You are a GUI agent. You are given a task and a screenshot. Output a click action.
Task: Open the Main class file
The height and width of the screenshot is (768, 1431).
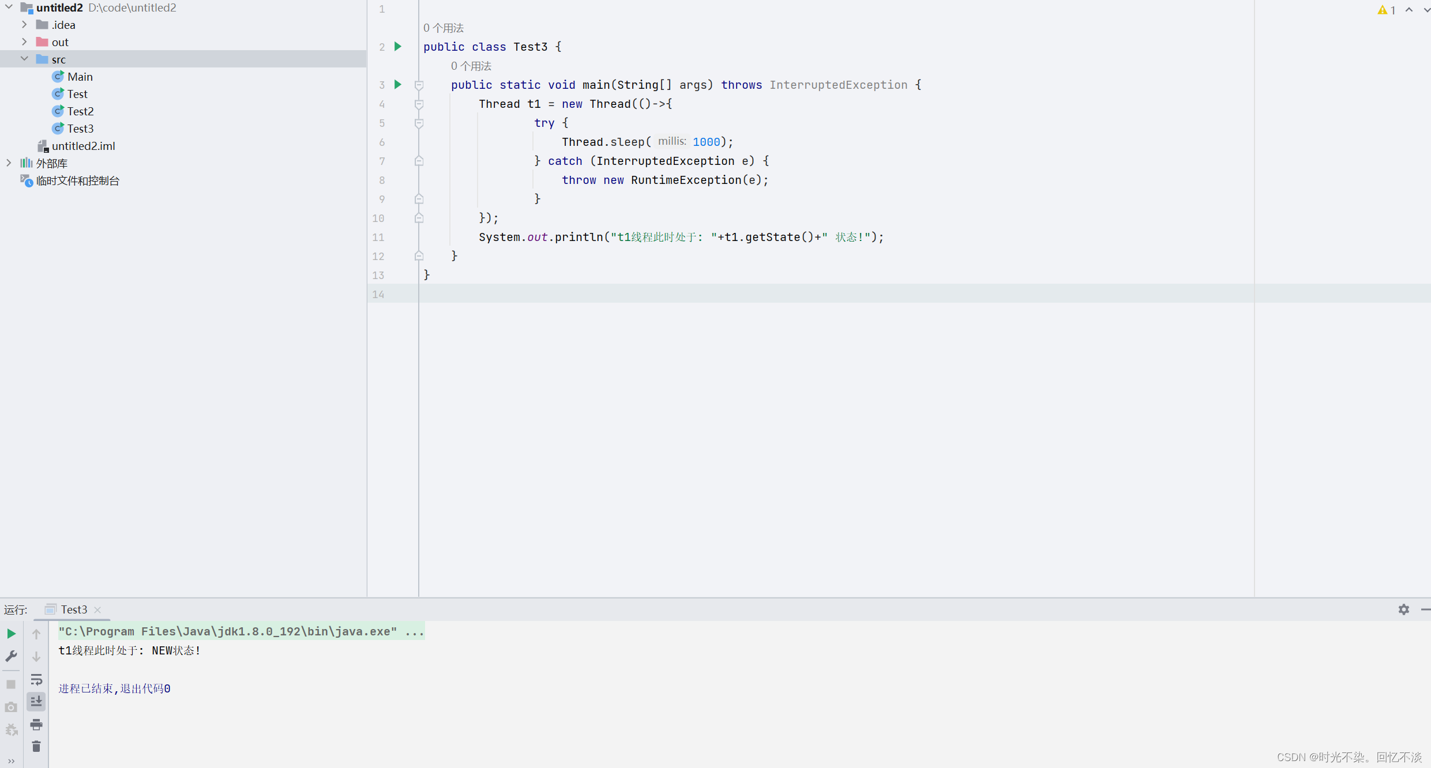tap(80, 77)
